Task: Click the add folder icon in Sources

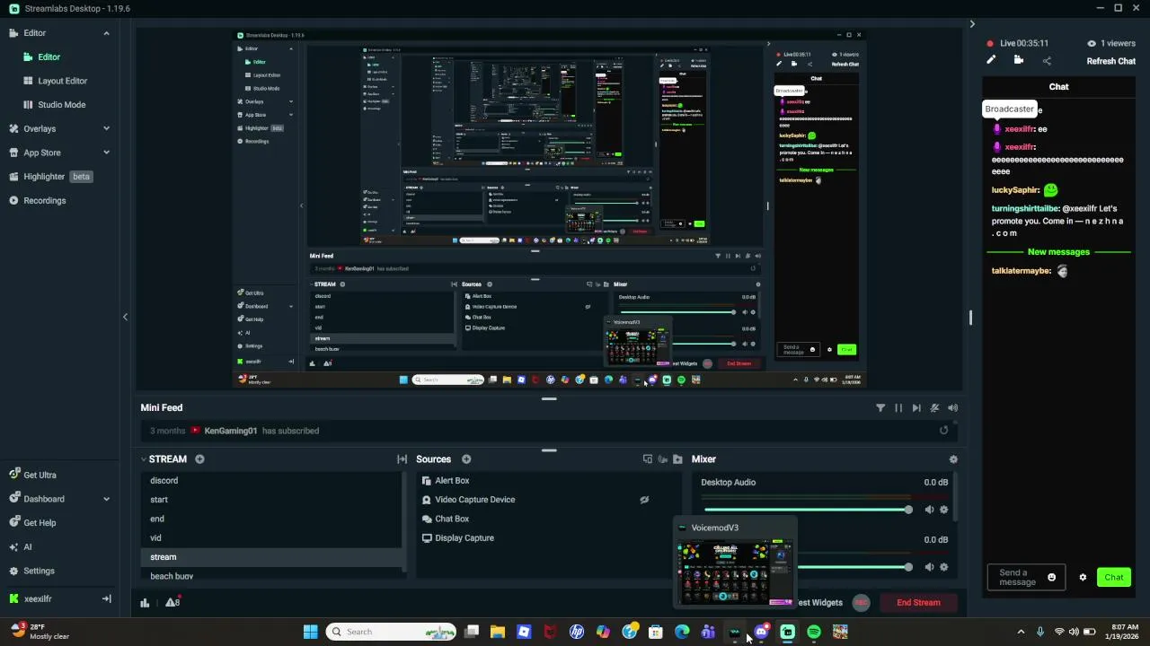Action: [x=677, y=459]
